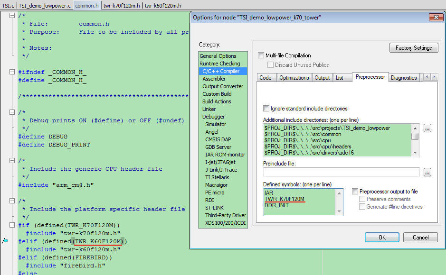Image resolution: width=446 pixels, height=275 pixels.
Task: Browse for preinclude file
Action: point(427,172)
